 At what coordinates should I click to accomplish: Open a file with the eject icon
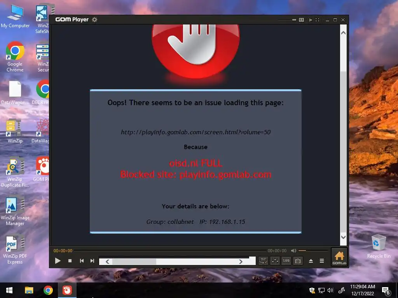coord(311,261)
